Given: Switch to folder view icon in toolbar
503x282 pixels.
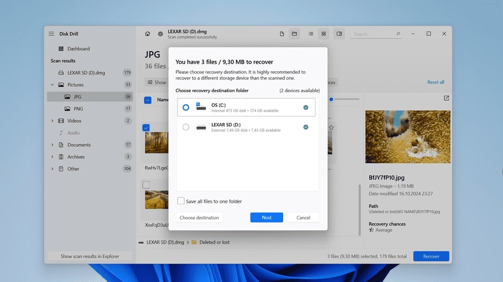Looking at the screenshot, I should coord(294,33).
